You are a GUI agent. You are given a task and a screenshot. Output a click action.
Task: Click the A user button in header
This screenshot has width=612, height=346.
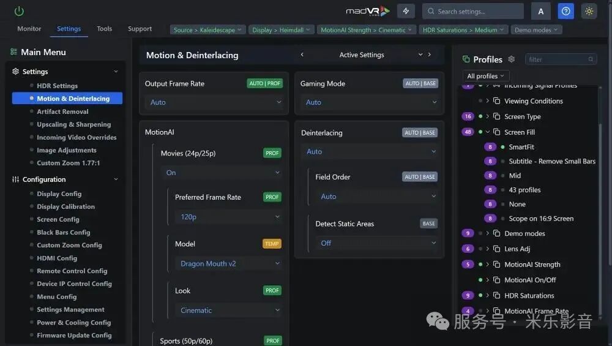coord(540,11)
